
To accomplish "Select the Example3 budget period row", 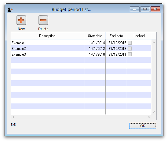I will point(81,54).
